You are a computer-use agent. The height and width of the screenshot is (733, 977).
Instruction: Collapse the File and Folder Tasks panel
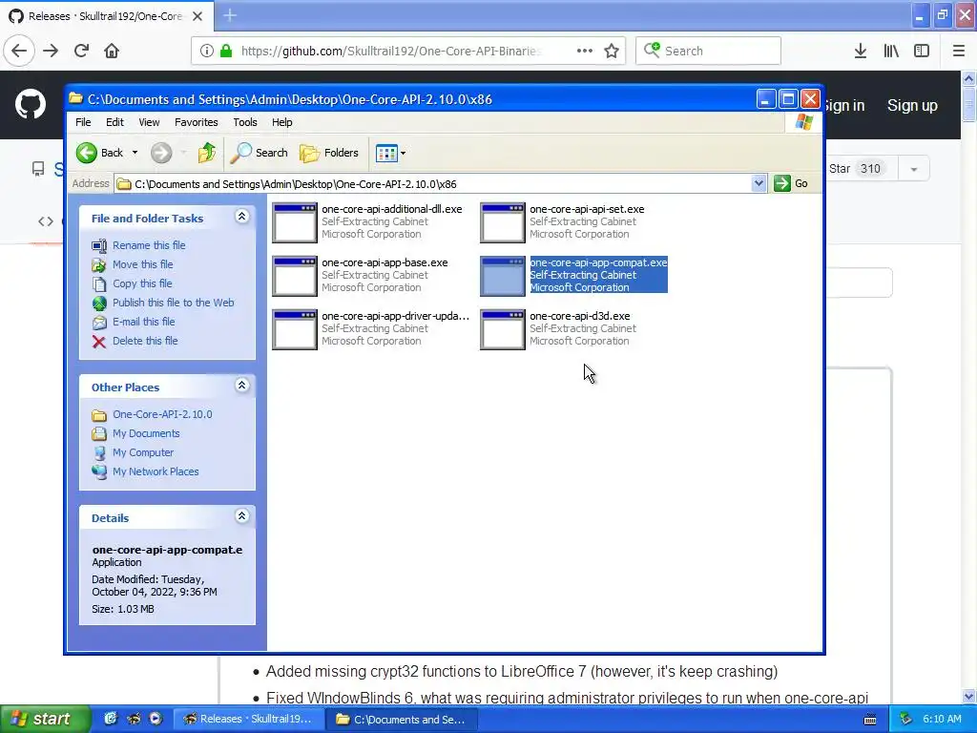tap(241, 217)
